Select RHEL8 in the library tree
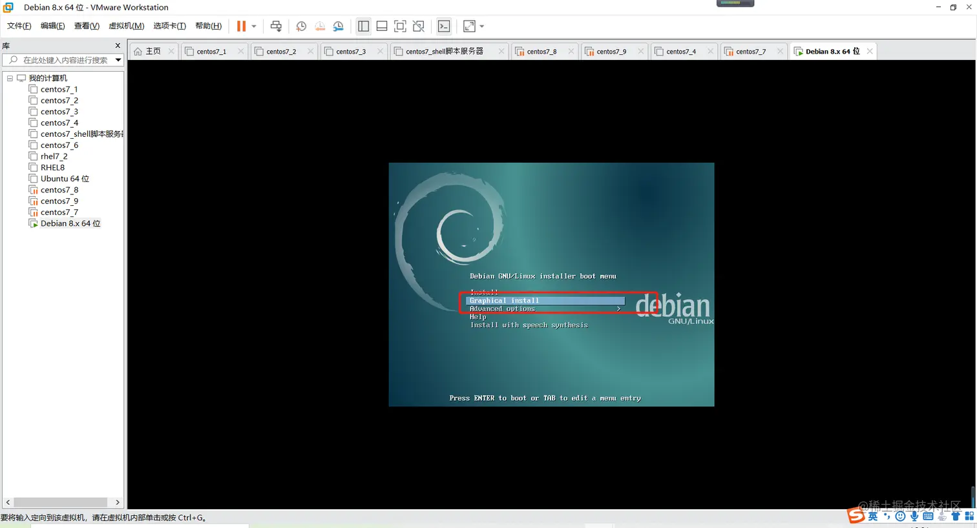This screenshot has width=977, height=528. coord(52,167)
